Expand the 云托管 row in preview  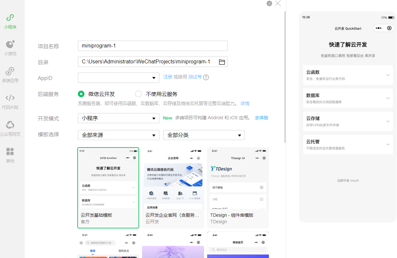point(348,145)
